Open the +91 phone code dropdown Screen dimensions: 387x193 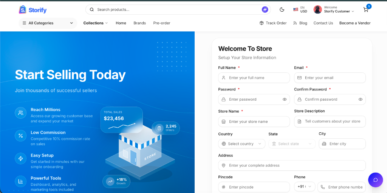(x=305, y=187)
